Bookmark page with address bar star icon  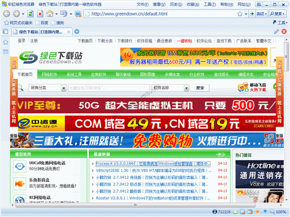click(x=240, y=14)
